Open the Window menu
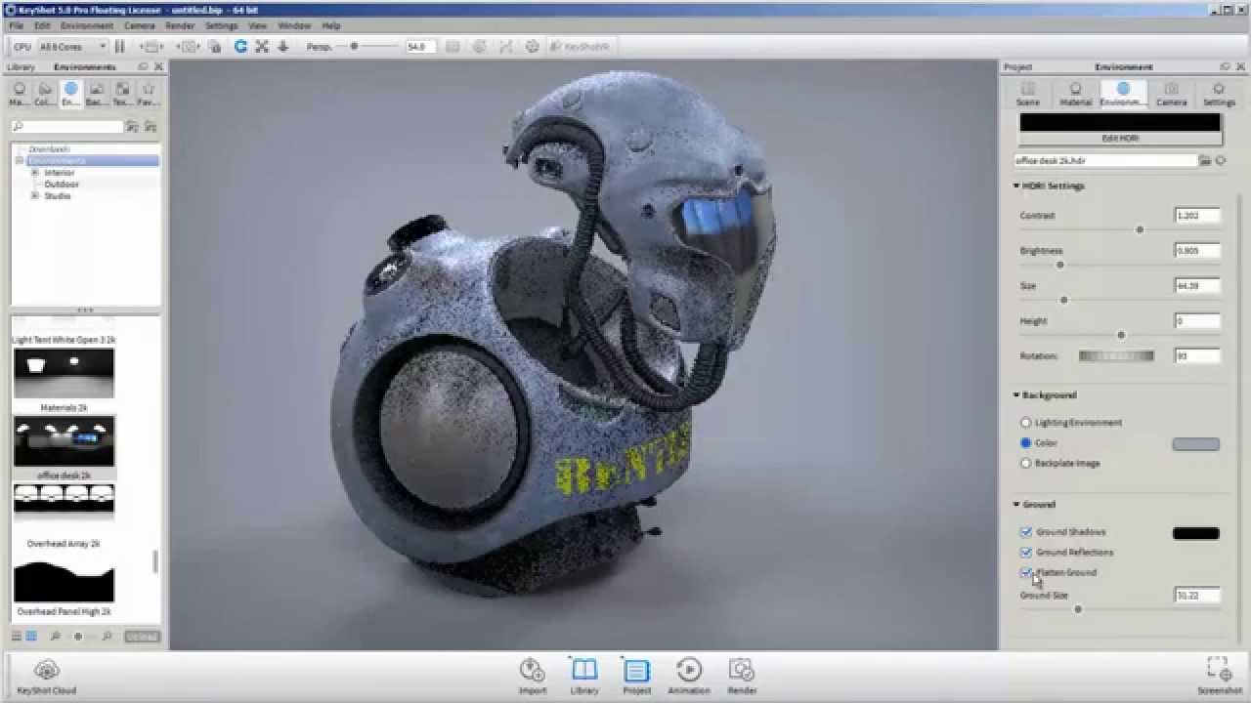The height and width of the screenshot is (703, 1251). tap(294, 25)
